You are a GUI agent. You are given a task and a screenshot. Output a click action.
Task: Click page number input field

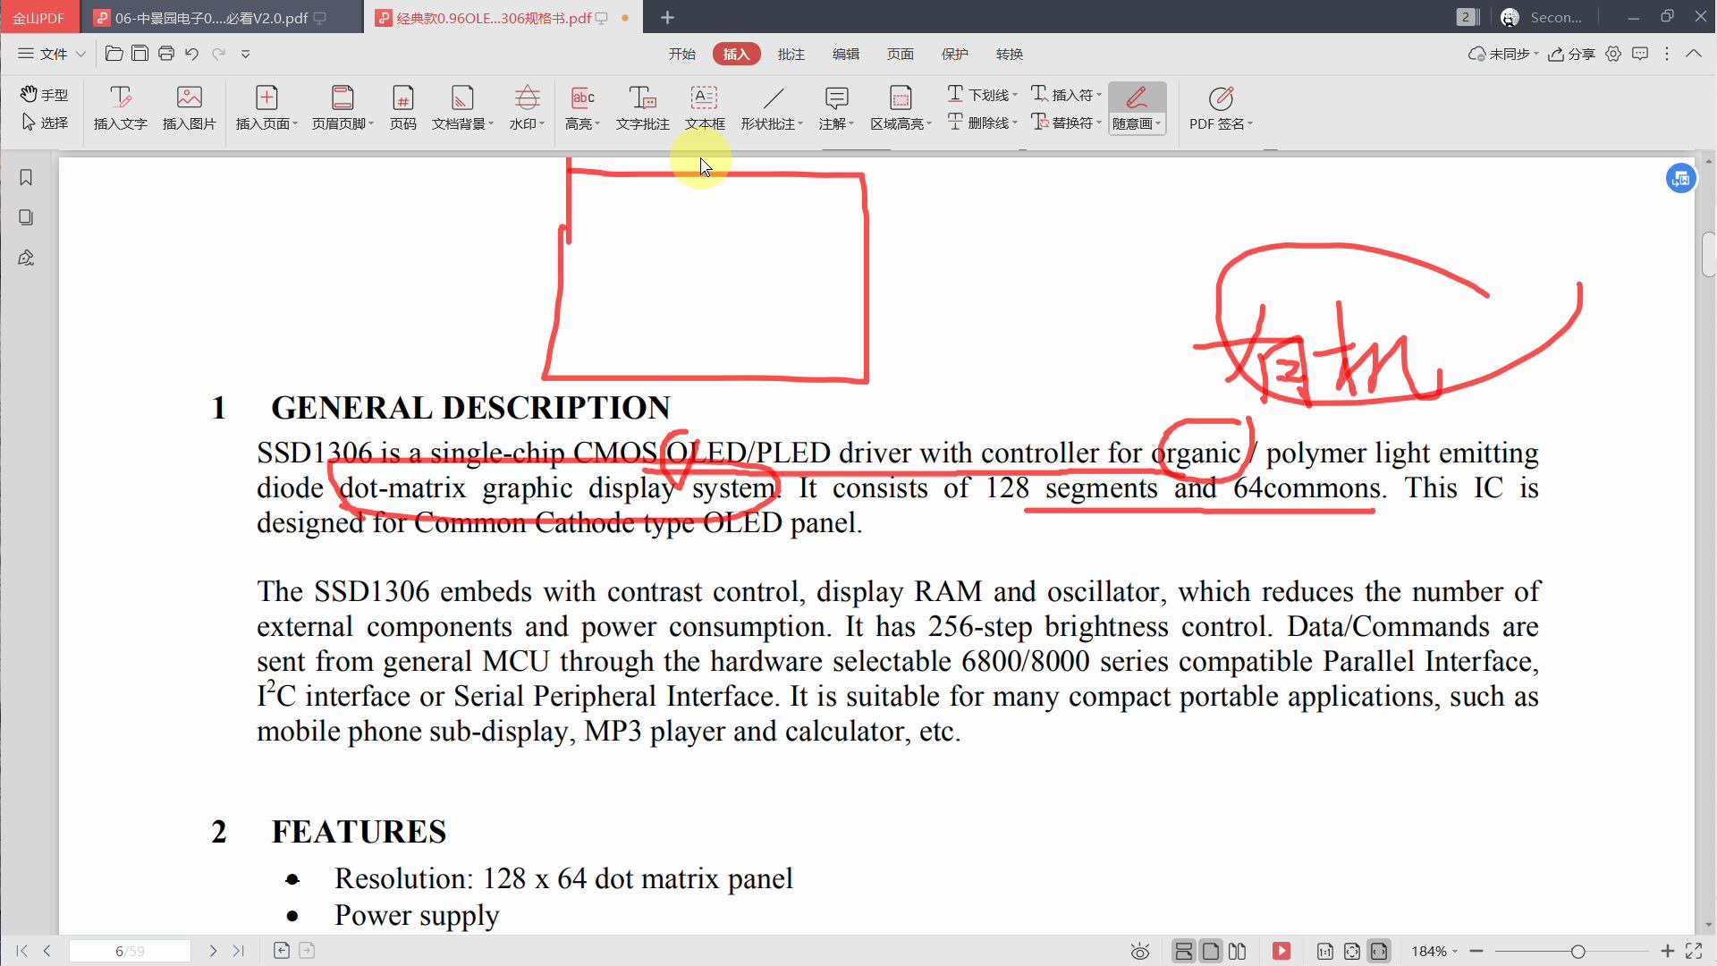tap(130, 951)
